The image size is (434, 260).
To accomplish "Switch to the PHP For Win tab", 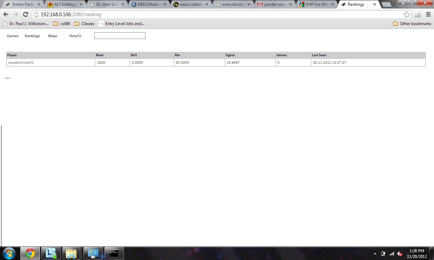I will coord(316,4).
